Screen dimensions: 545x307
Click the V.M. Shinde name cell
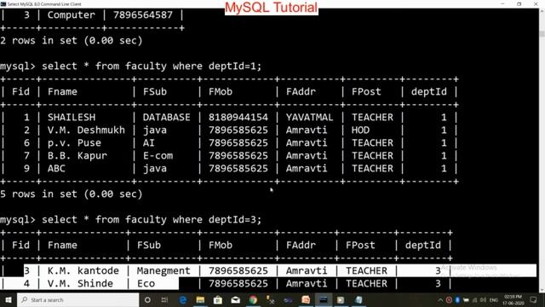click(80, 284)
